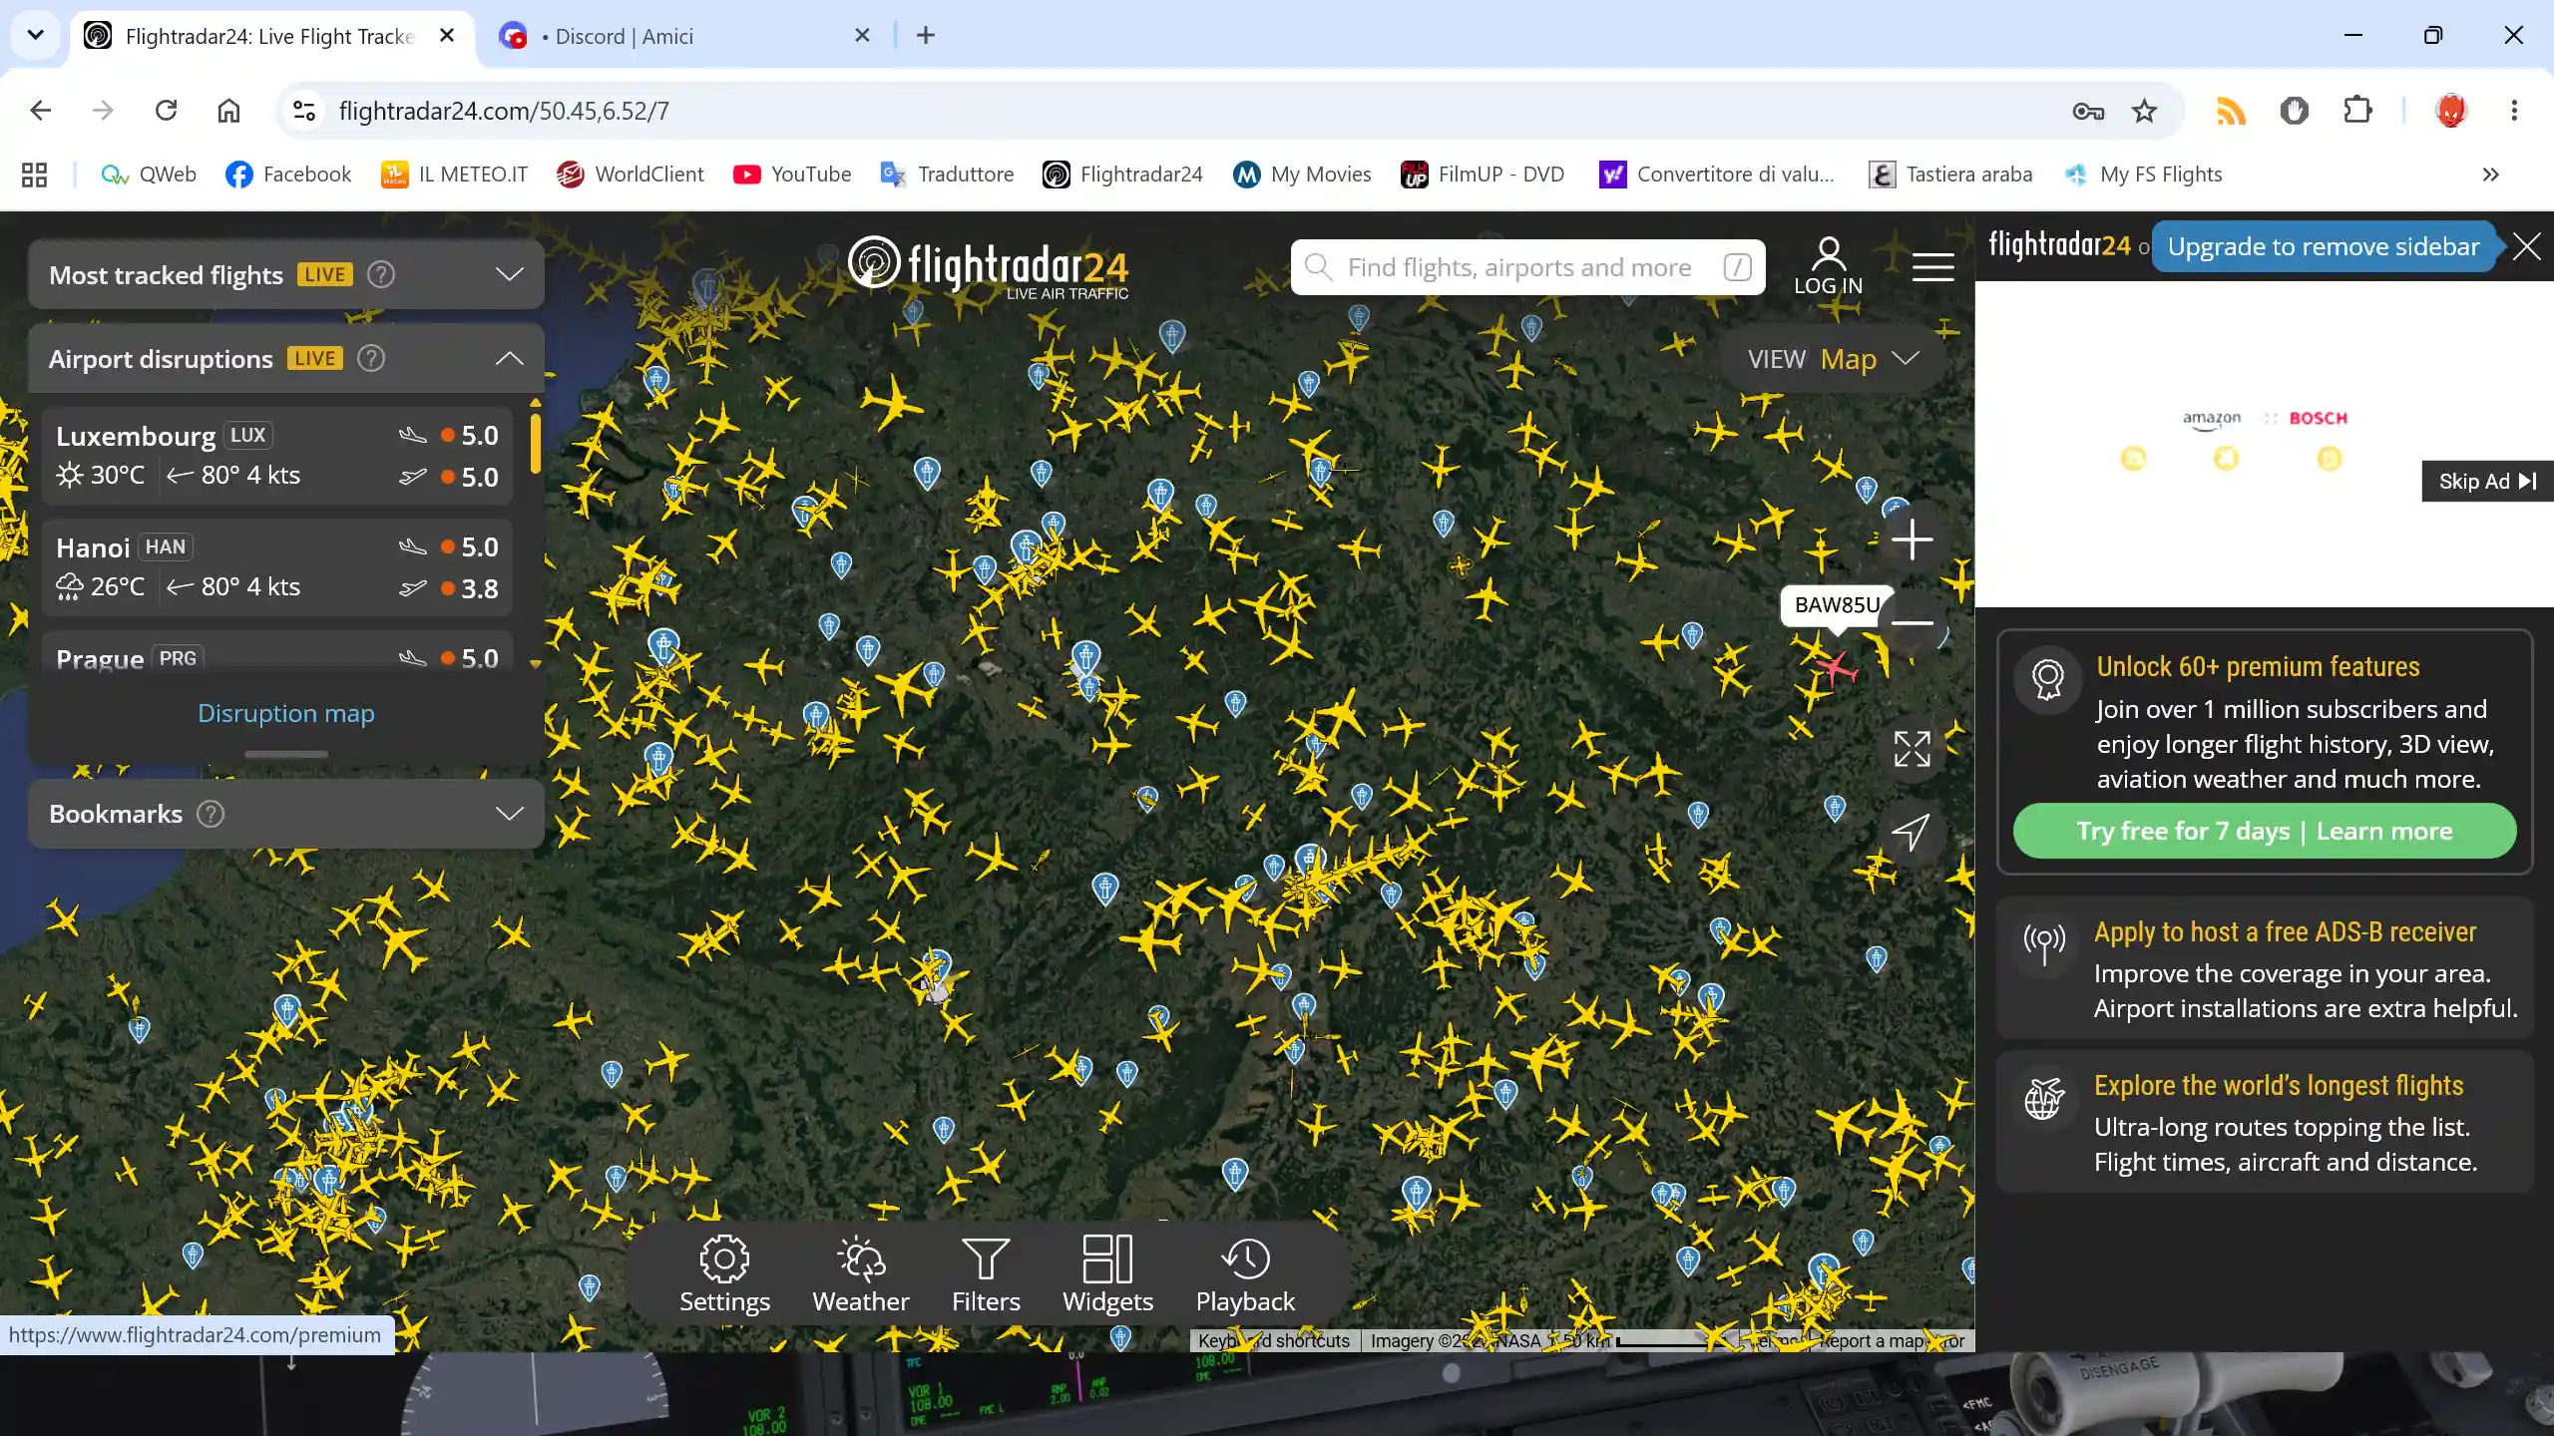Open the tab search dropdown

[x=35, y=35]
